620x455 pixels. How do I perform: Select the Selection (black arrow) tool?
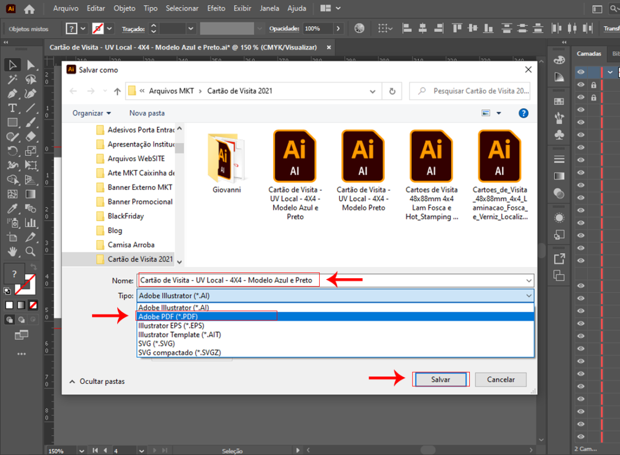pos(13,65)
